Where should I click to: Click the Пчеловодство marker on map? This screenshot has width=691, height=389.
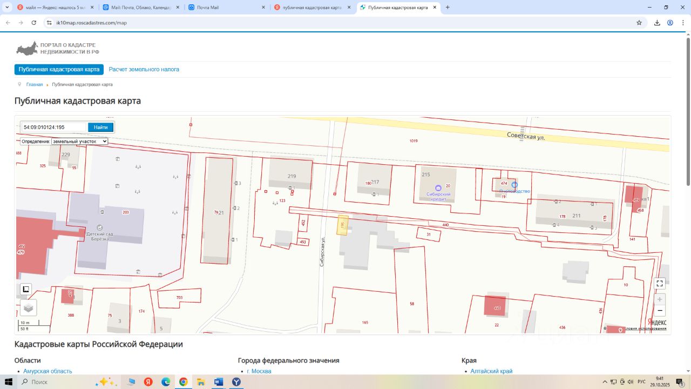[514, 185]
